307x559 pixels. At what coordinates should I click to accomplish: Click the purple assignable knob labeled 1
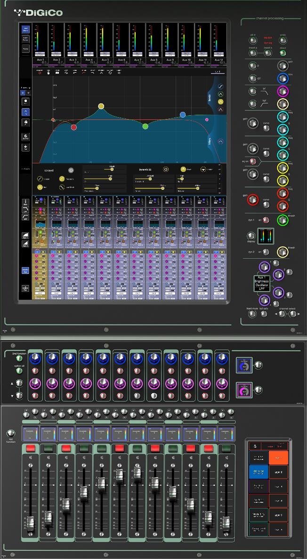pyautogui.click(x=264, y=267)
